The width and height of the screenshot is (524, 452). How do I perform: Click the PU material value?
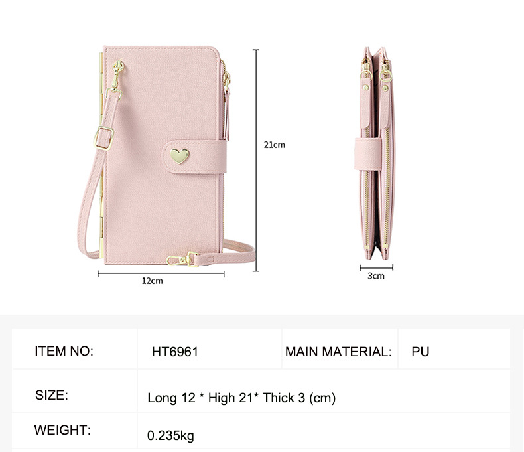point(420,352)
